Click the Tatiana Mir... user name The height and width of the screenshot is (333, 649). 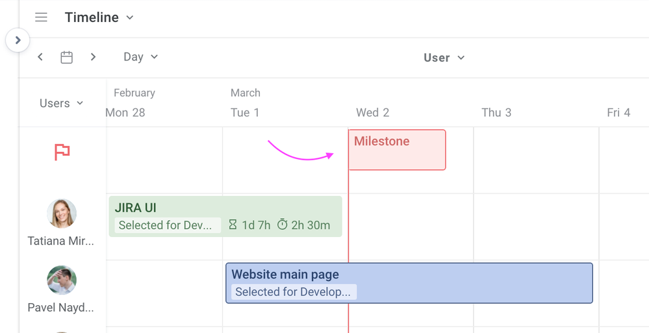[61, 241]
